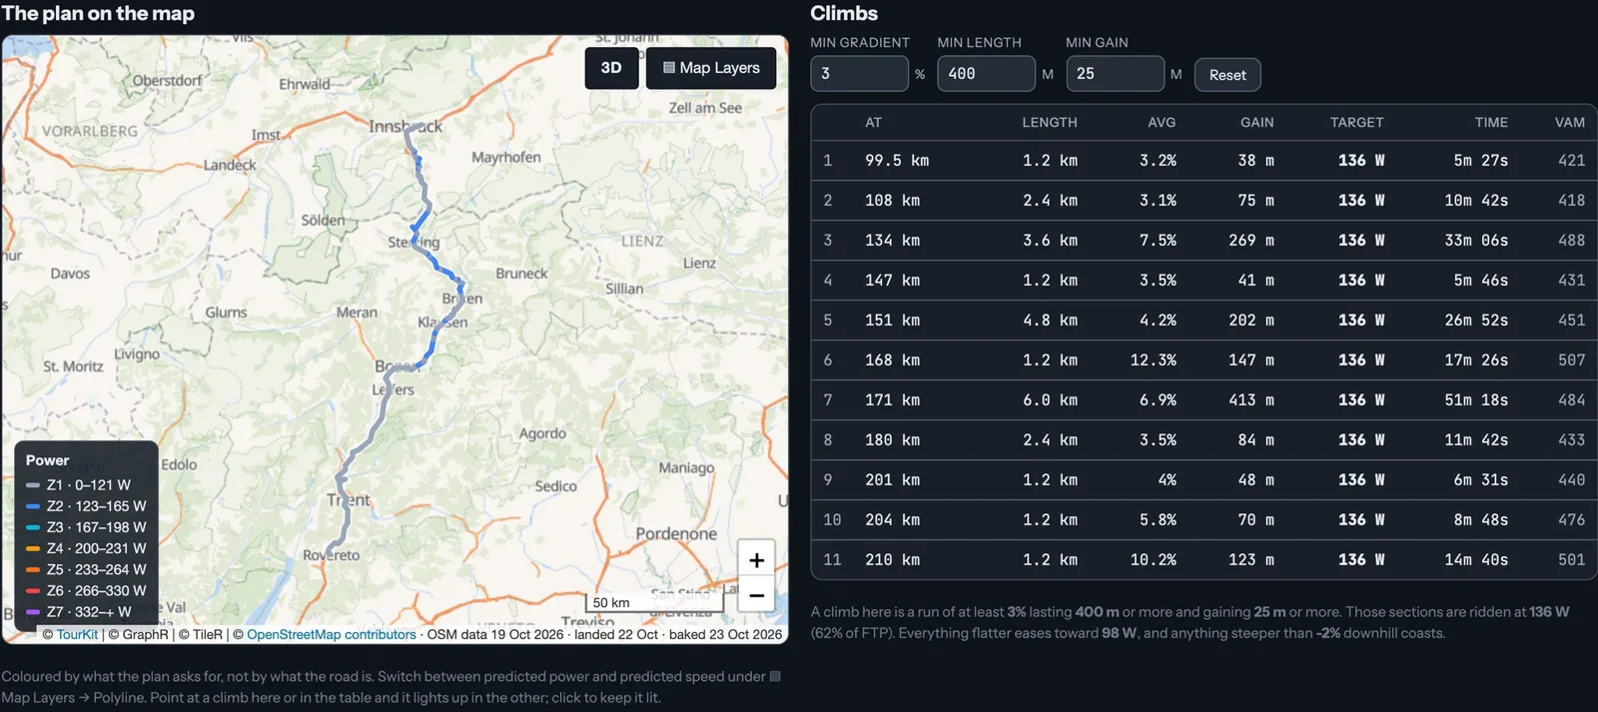Select the climb at 201 km
This screenshot has width=1598, height=712.
point(1203,480)
